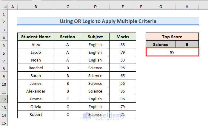Click the title cell about OR Logic
This screenshot has width=208, height=126.
tap(108, 21)
